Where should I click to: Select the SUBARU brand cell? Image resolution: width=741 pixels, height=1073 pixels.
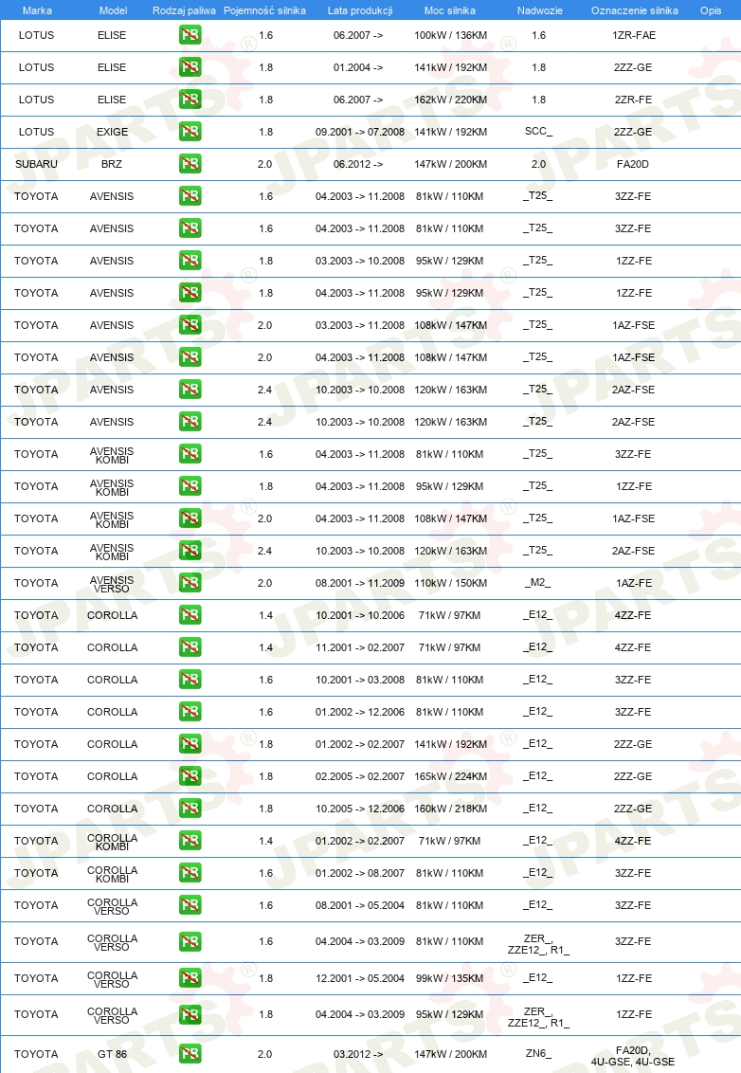(36, 164)
